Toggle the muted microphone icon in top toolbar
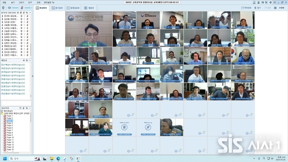Viewport: 288px width, 162px height. pos(22,8)
